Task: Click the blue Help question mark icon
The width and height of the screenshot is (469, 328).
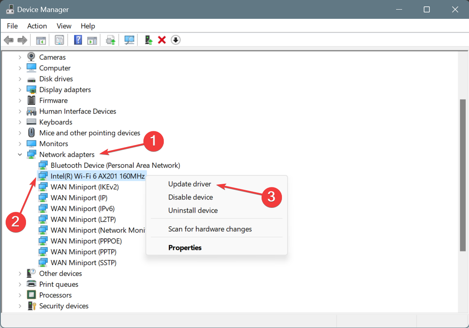Action: coord(78,40)
